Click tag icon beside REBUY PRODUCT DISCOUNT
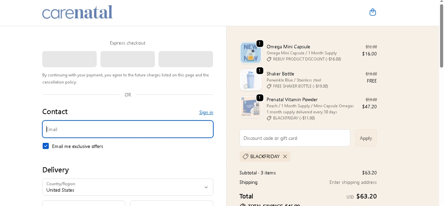 [269, 59]
